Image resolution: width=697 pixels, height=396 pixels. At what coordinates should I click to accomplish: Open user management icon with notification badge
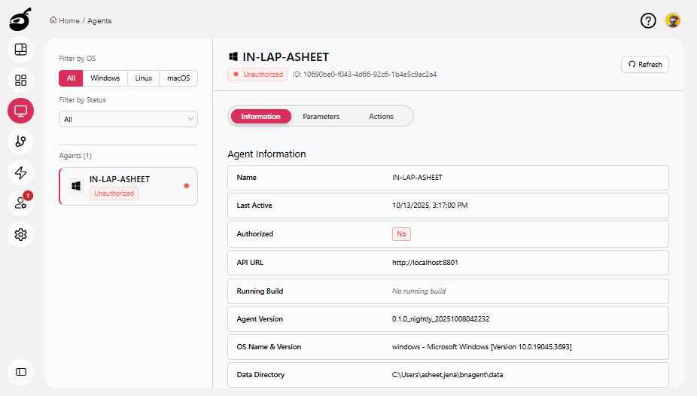21,203
